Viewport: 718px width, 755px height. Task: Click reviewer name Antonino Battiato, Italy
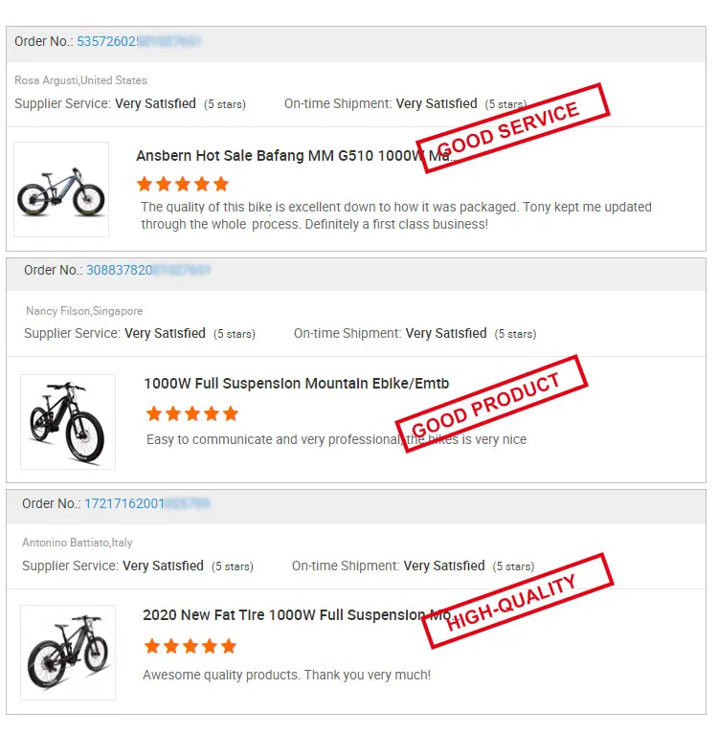[x=78, y=543]
